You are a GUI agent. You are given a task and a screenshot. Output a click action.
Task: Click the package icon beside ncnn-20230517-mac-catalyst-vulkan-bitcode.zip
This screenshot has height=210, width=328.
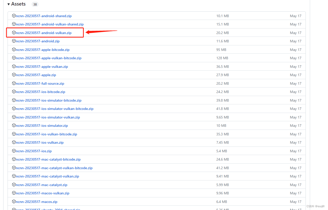pyautogui.click(x=14, y=168)
